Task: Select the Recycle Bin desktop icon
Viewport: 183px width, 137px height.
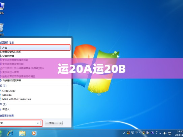Action: coord(2,29)
